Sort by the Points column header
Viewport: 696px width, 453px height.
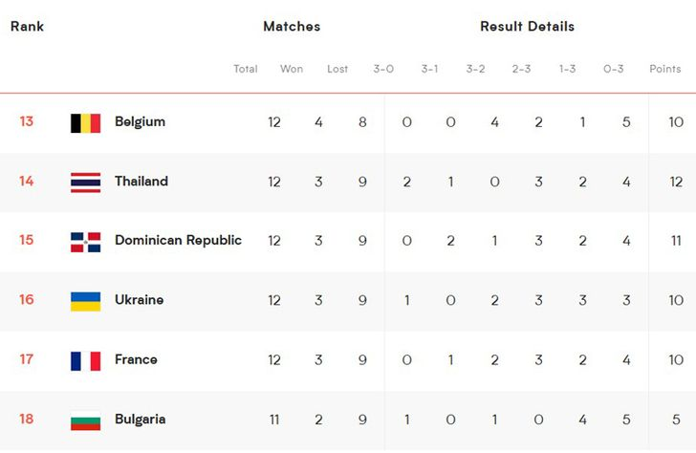[665, 69]
